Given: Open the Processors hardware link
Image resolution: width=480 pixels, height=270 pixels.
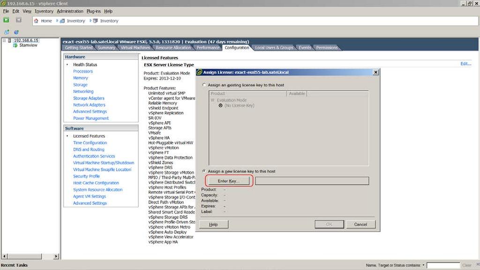Looking at the screenshot, I should click(82, 71).
